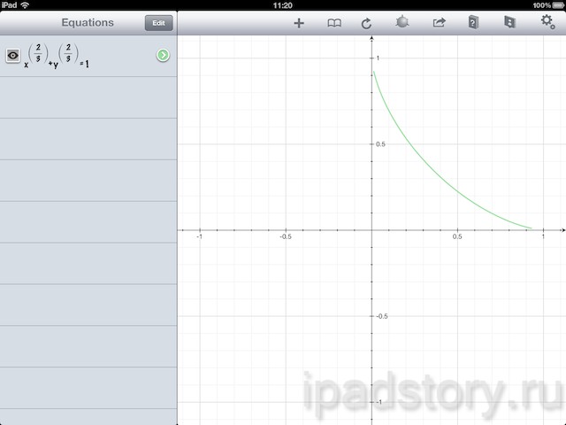566x425 pixels.
Task: Open the book library icon
Action: pos(334,23)
